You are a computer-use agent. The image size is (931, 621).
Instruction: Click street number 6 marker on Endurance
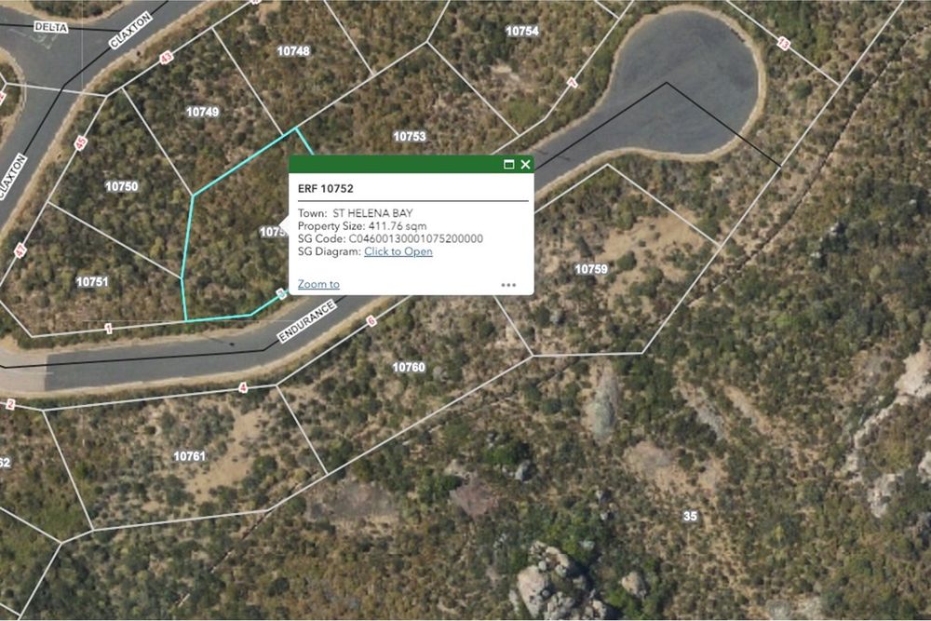tap(371, 321)
